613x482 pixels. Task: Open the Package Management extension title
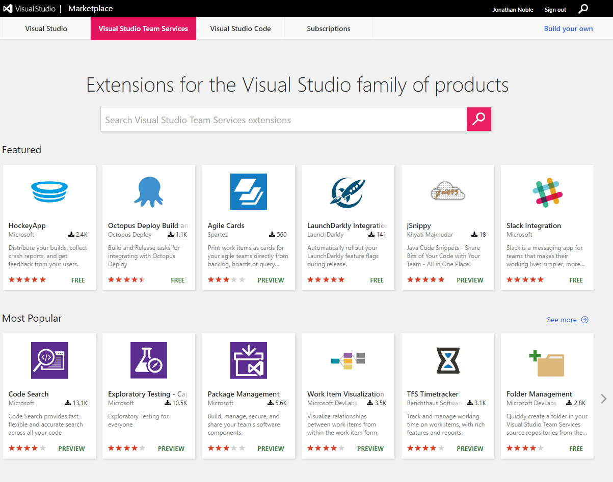click(244, 394)
